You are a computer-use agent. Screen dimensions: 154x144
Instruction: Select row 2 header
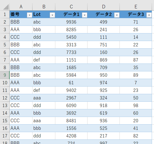tap(5, 22)
